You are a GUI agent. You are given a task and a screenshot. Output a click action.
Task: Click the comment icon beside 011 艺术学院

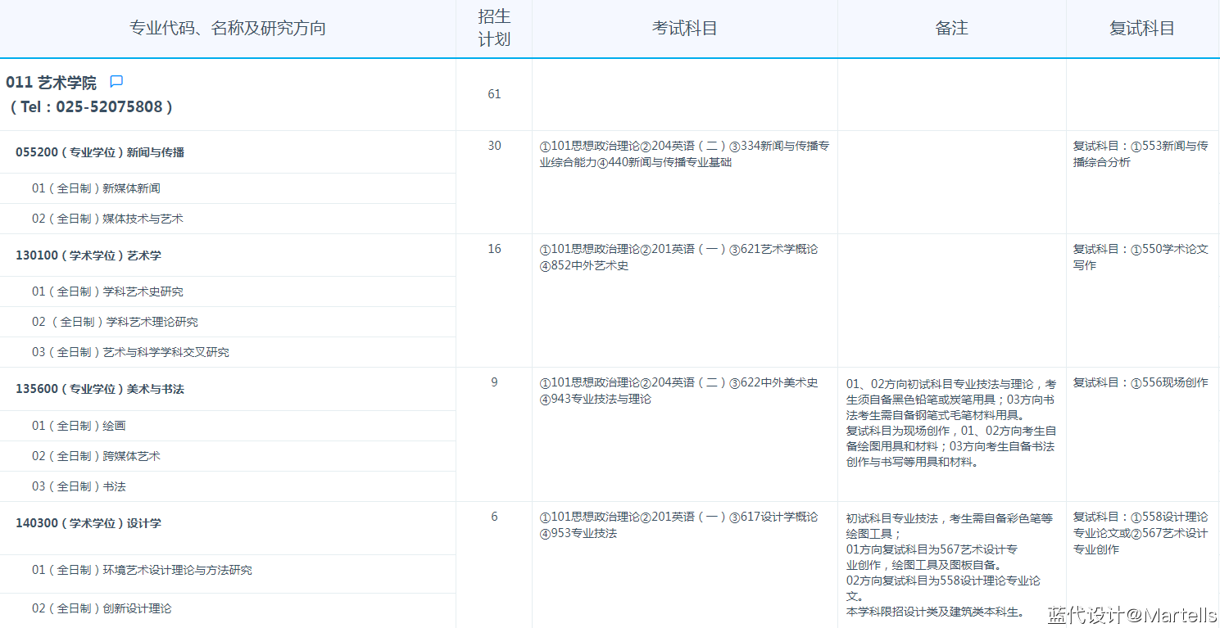(116, 82)
